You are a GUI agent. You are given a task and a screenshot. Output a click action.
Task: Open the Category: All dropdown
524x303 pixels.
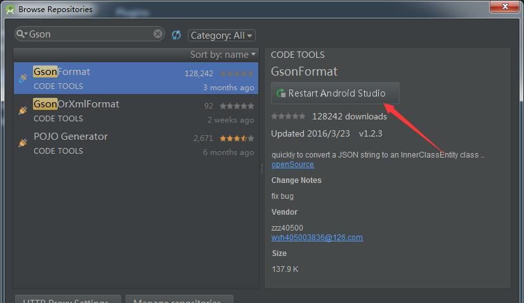221,36
